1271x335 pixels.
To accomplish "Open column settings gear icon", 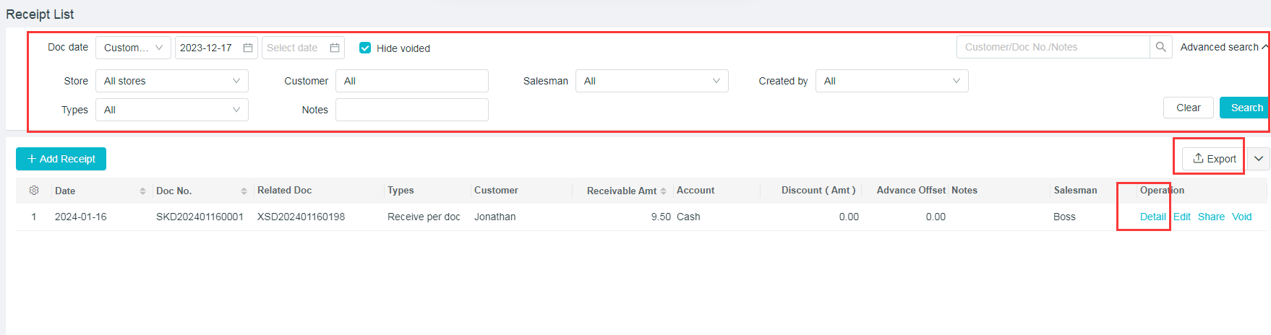I will pyautogui.click(x=34, y=191).
